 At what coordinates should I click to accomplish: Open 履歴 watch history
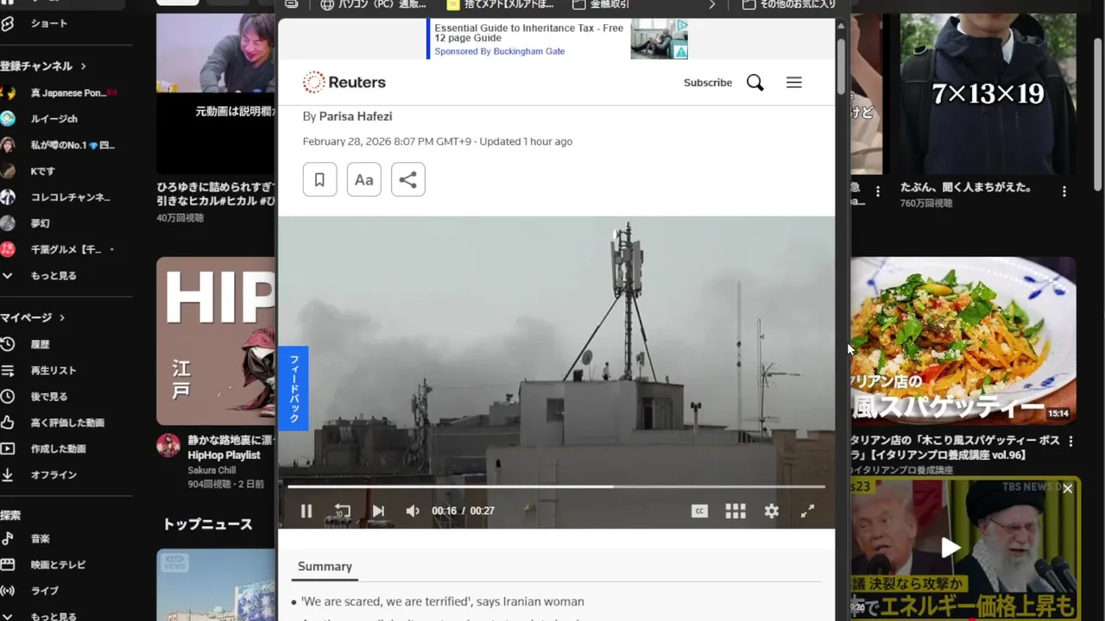[x=40, y=344]
